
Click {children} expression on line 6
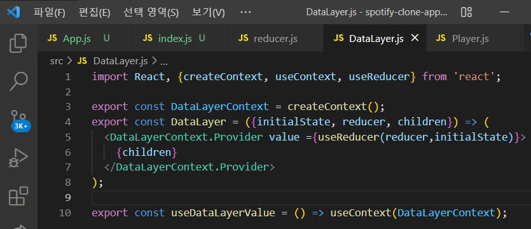click(147, 153)
